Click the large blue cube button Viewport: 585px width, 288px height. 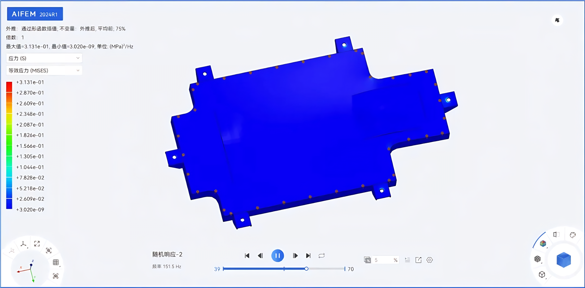point(564,260)
